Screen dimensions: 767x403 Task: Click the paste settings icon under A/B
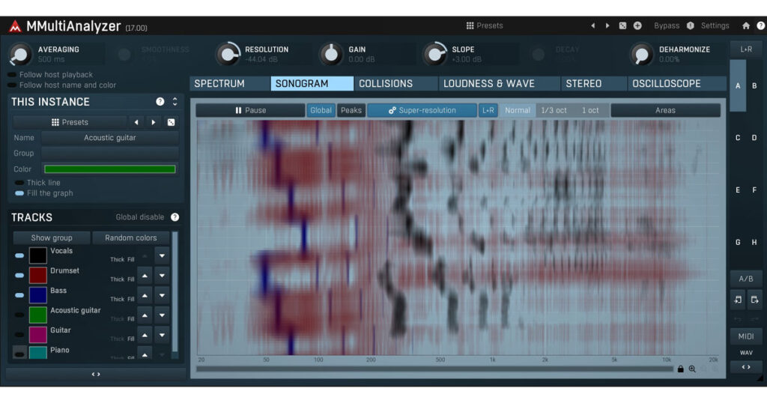click(754, 300)
